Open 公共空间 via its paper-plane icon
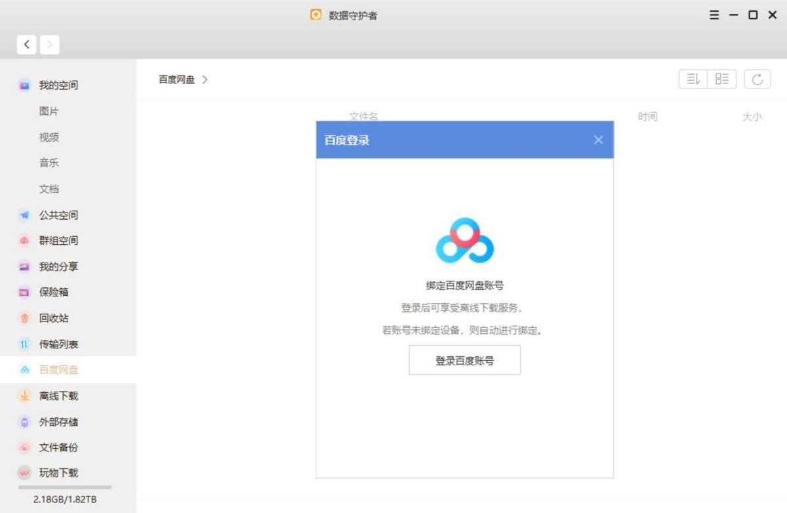The width and height of the screenshot is (787, 513). 24,215
